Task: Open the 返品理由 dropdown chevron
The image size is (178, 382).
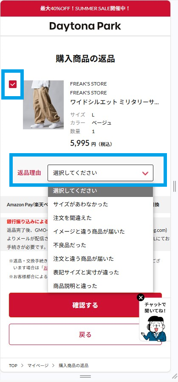Action: [x=145, y=173]
